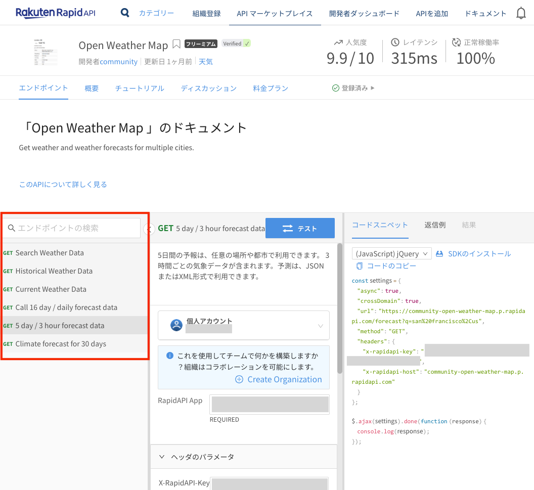Collapse the endpoint list with arrow button
This screenshot has height=490, width=534.
tap(149, 229)
